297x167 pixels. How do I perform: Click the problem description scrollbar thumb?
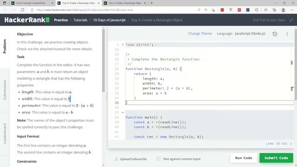coord(103,61)
